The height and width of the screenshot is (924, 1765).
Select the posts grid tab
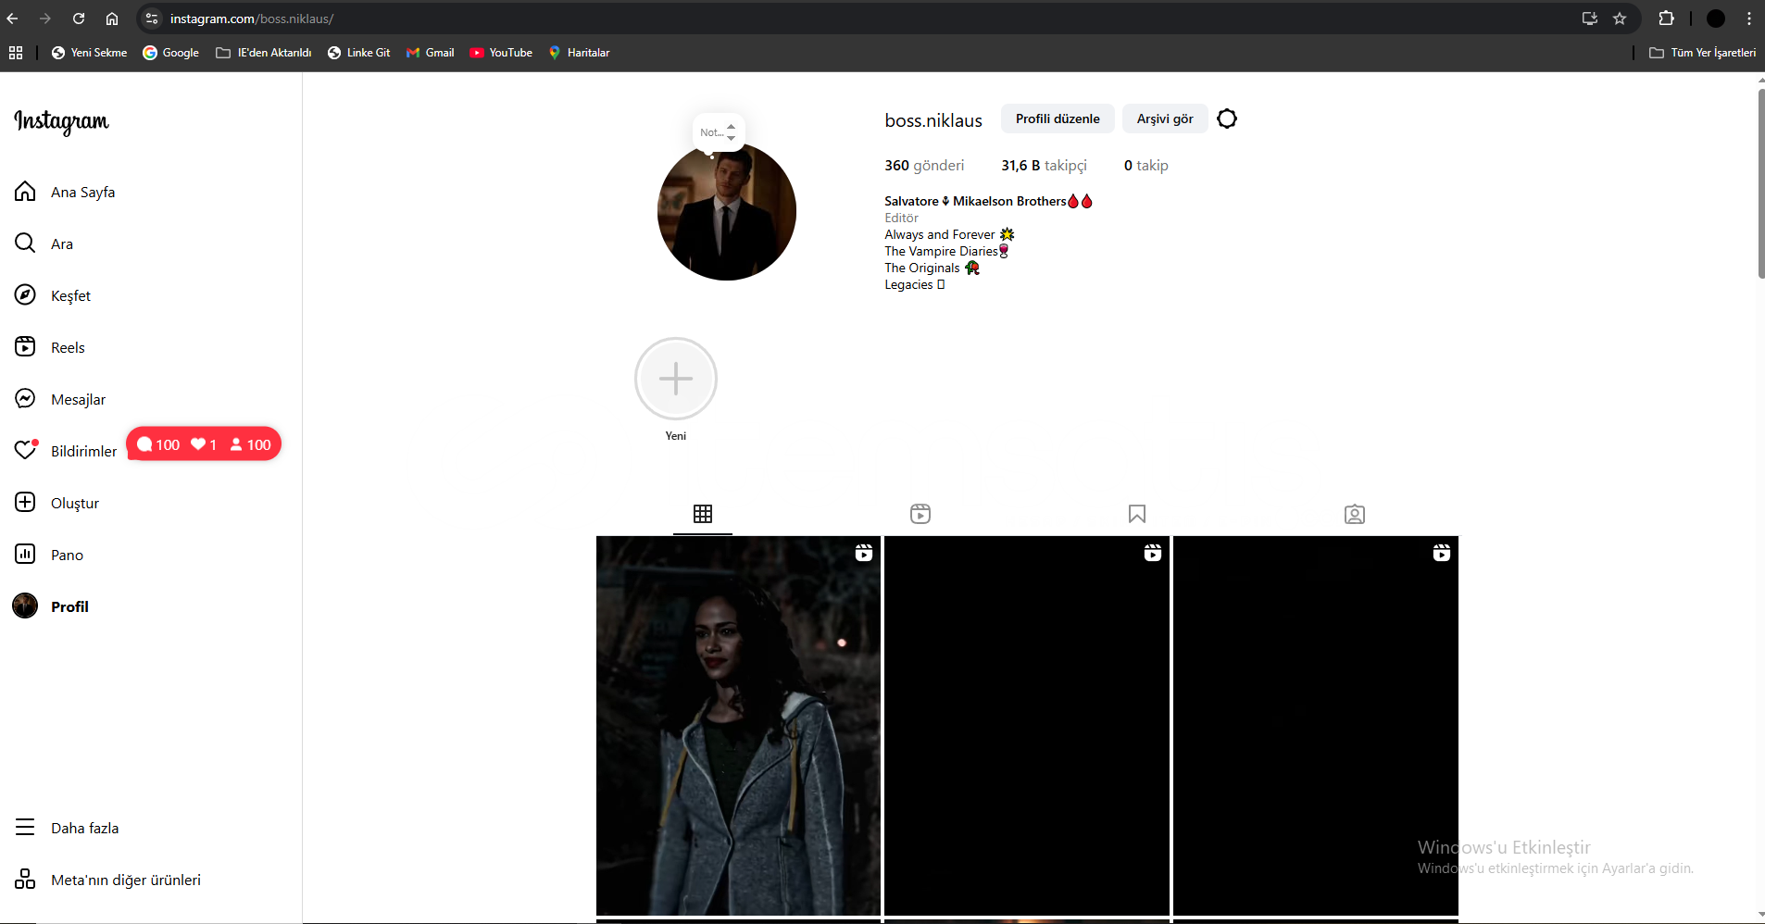[x=703, y=514]
